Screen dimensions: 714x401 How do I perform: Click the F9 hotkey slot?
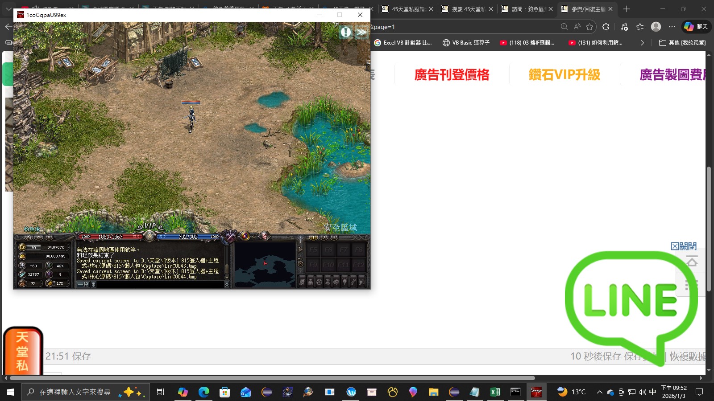(x=313, y=265)
